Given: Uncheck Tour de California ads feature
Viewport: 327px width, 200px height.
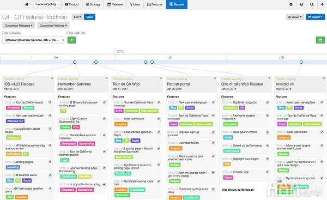Looking at the screenshot, I should coord(50,102).
